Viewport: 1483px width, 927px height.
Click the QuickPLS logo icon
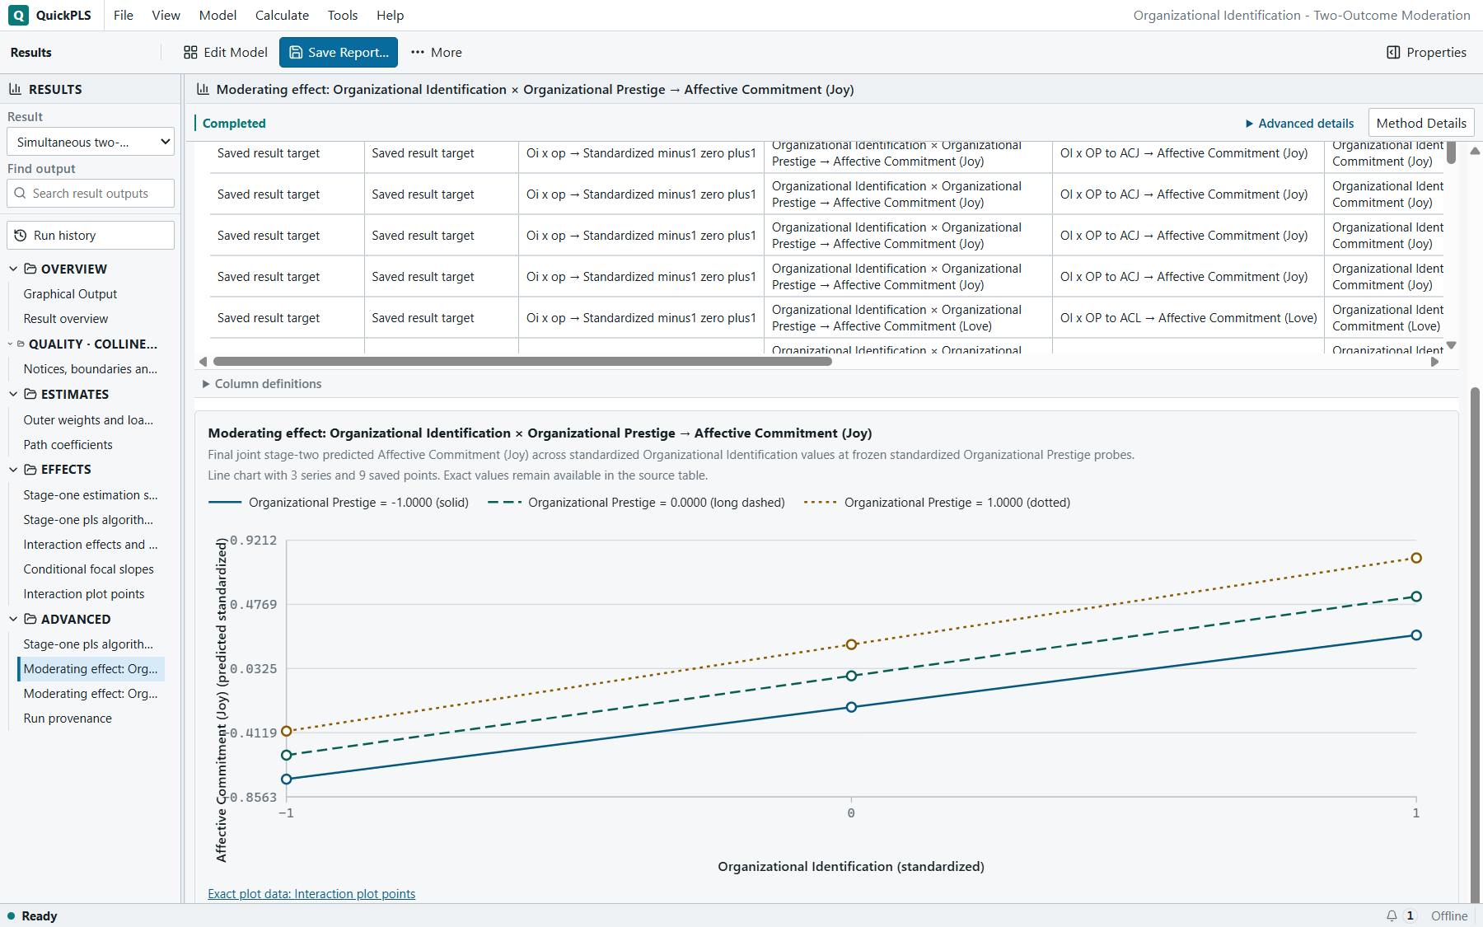click(x=18, y=15)
